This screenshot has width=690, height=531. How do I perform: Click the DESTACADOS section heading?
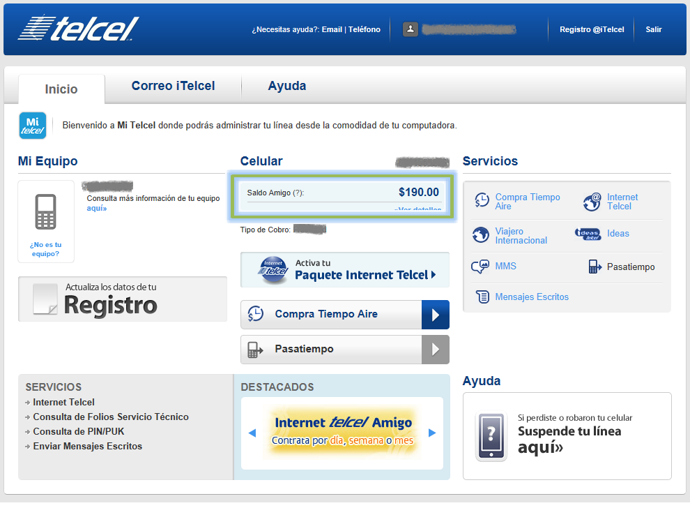277,387
